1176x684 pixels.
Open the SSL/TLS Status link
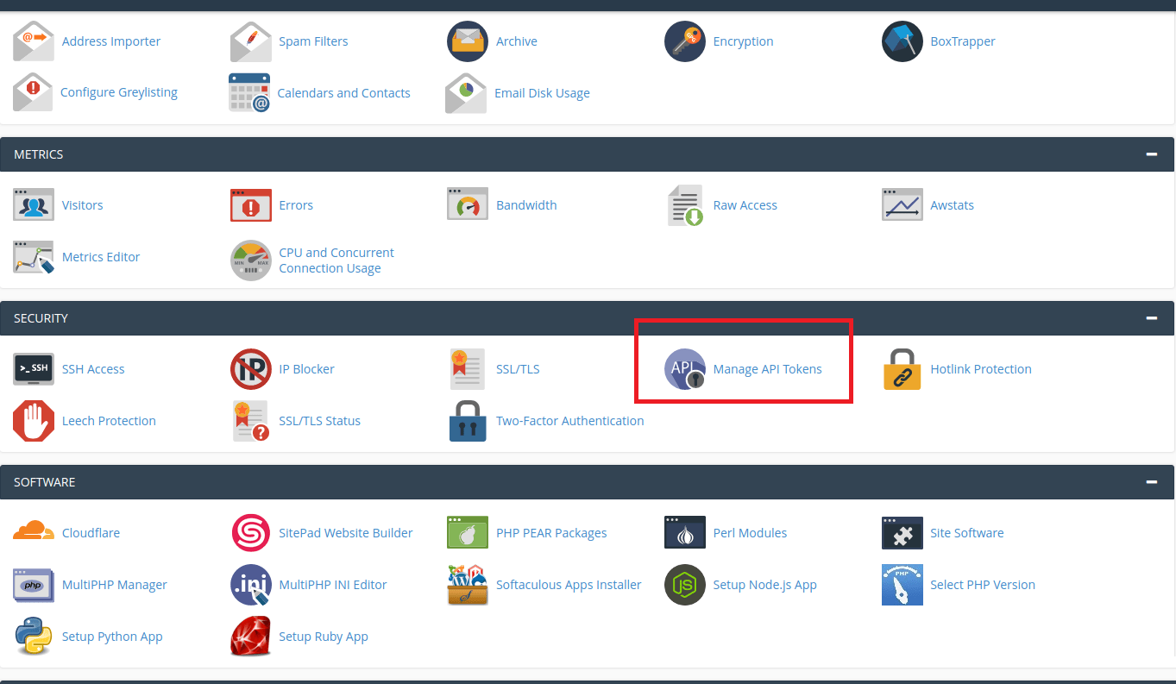[x=319, y=421]
